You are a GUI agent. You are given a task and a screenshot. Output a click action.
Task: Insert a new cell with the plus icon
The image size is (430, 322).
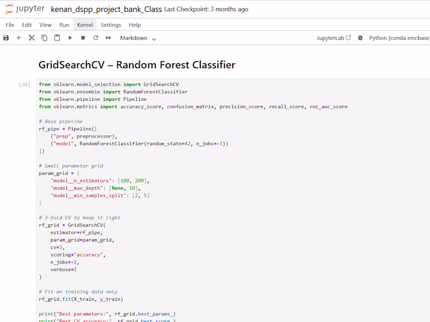coord(19,38)
